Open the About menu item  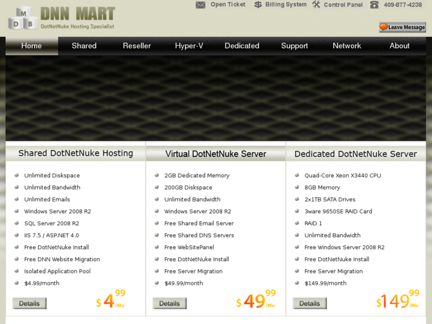point(399,46)
